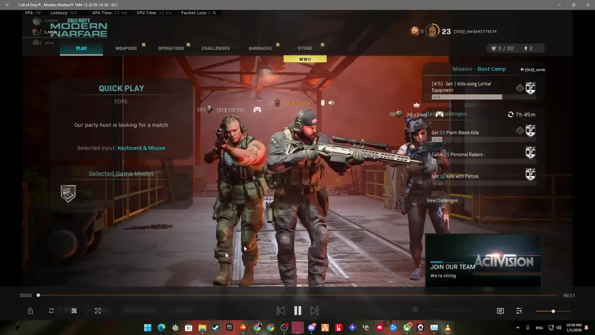
Task: Click the 00:00 elapsed time label
Action: click(26, 295)
